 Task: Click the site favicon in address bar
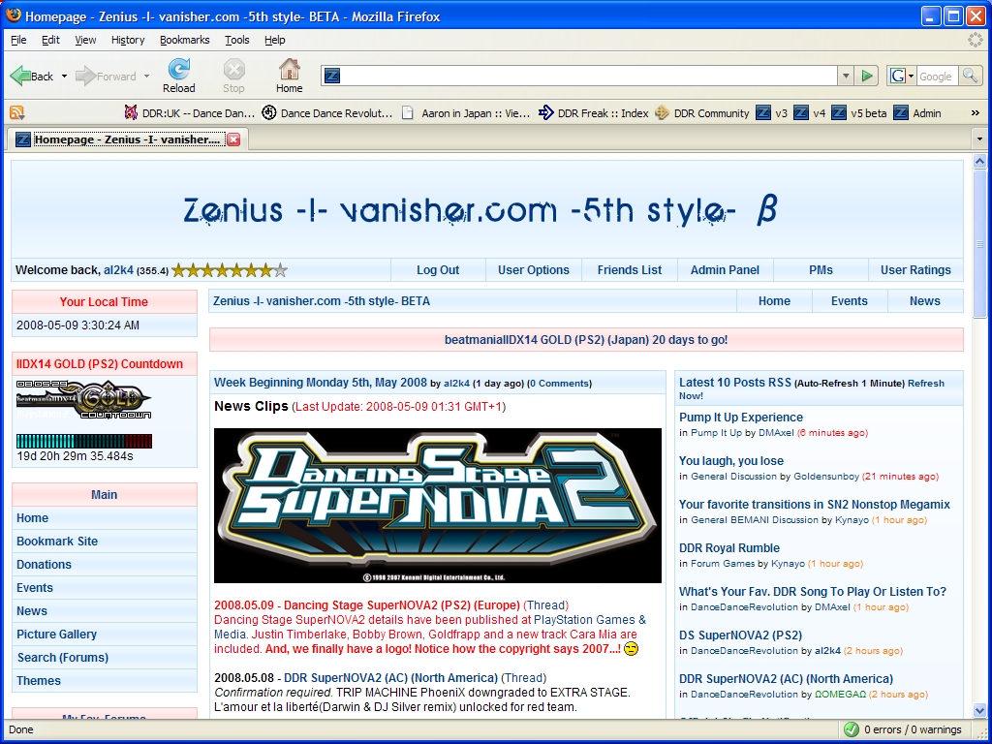tap(332, 76)
